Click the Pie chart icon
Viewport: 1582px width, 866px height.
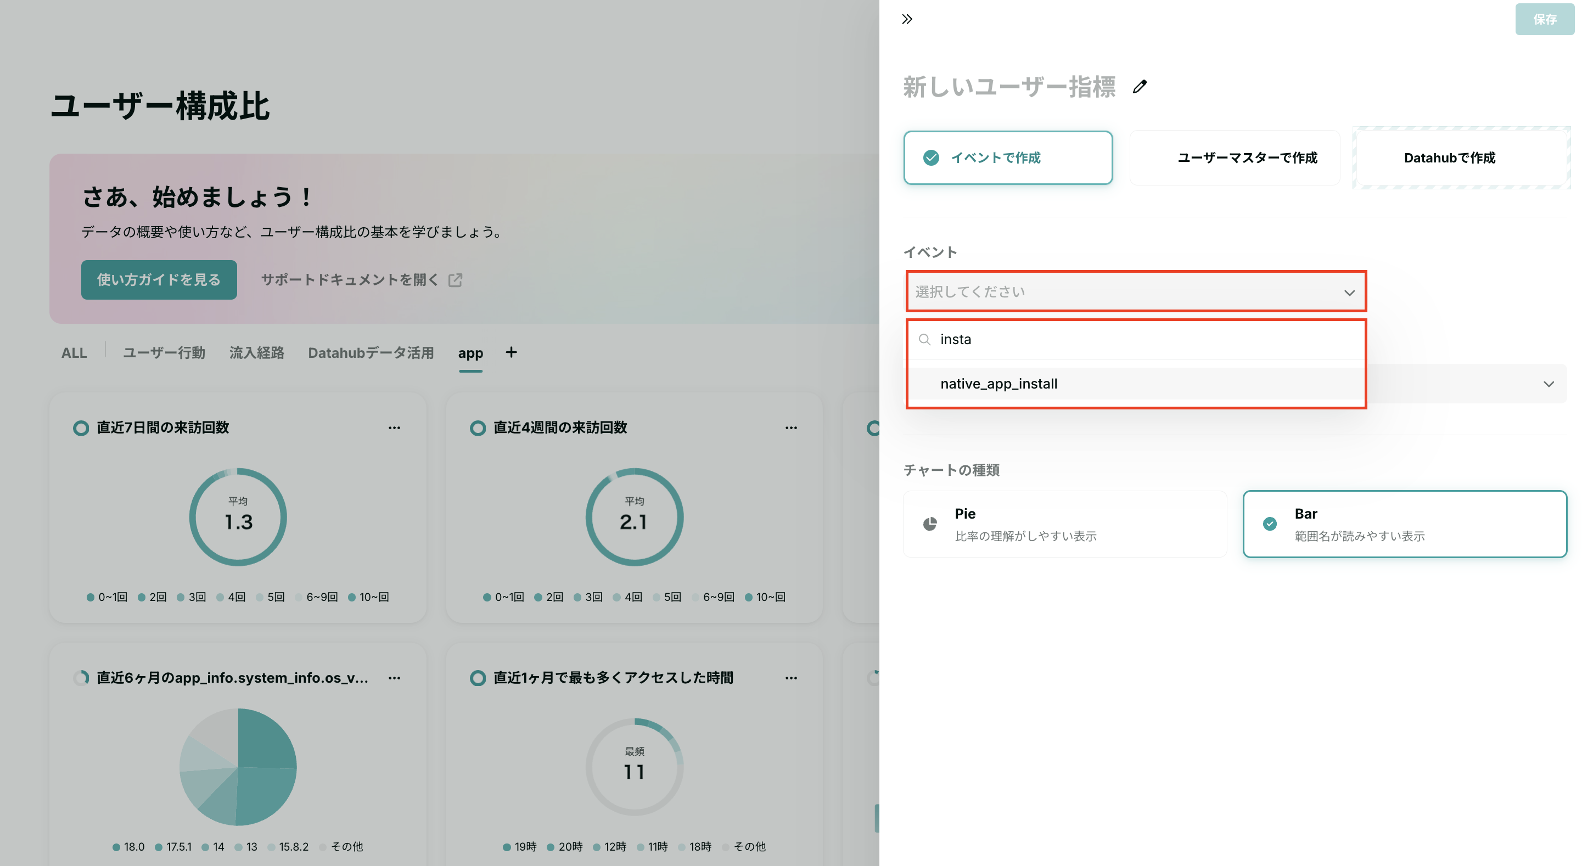click(x=930, y=524)
